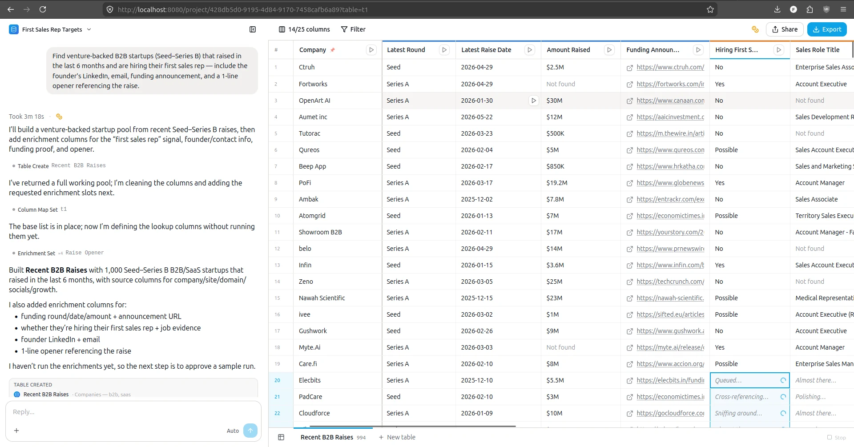Add a New table tab

tap(397, 437)
